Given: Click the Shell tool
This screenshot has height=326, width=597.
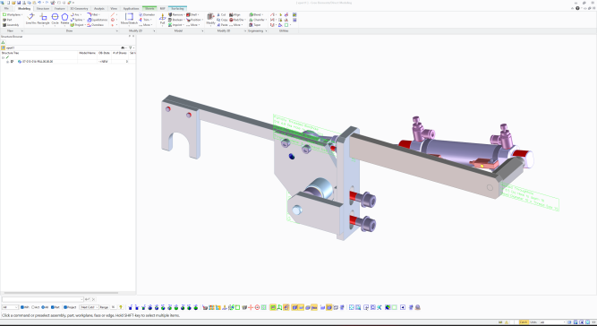Looking at the screenshot, I should tap(192, 14).
